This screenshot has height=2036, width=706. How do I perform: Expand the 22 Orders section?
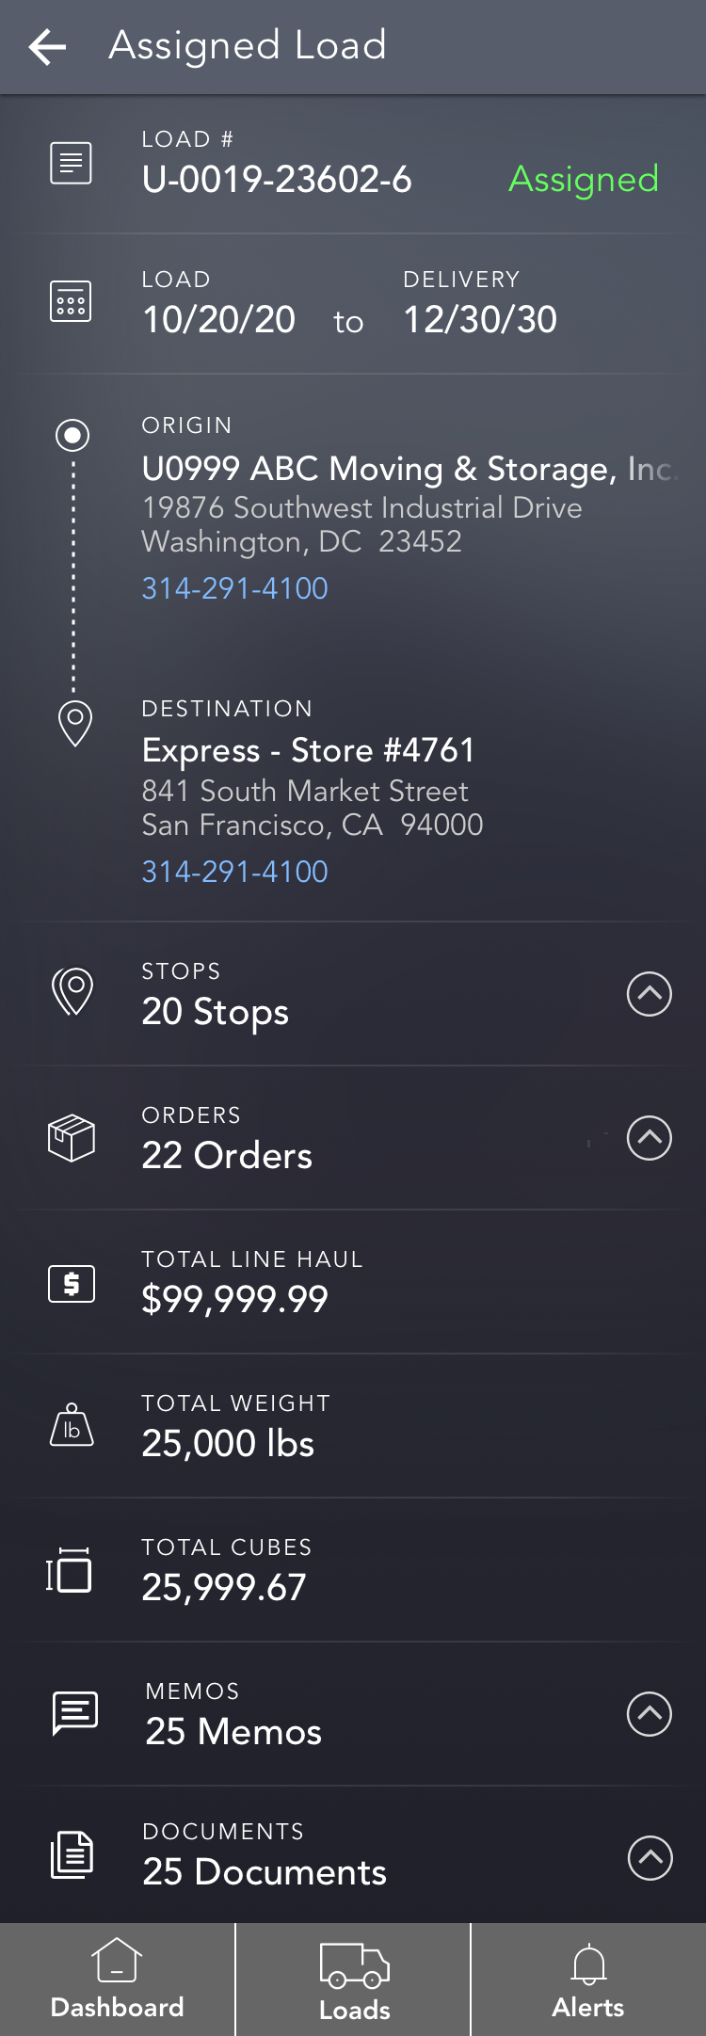point(650,1138)
